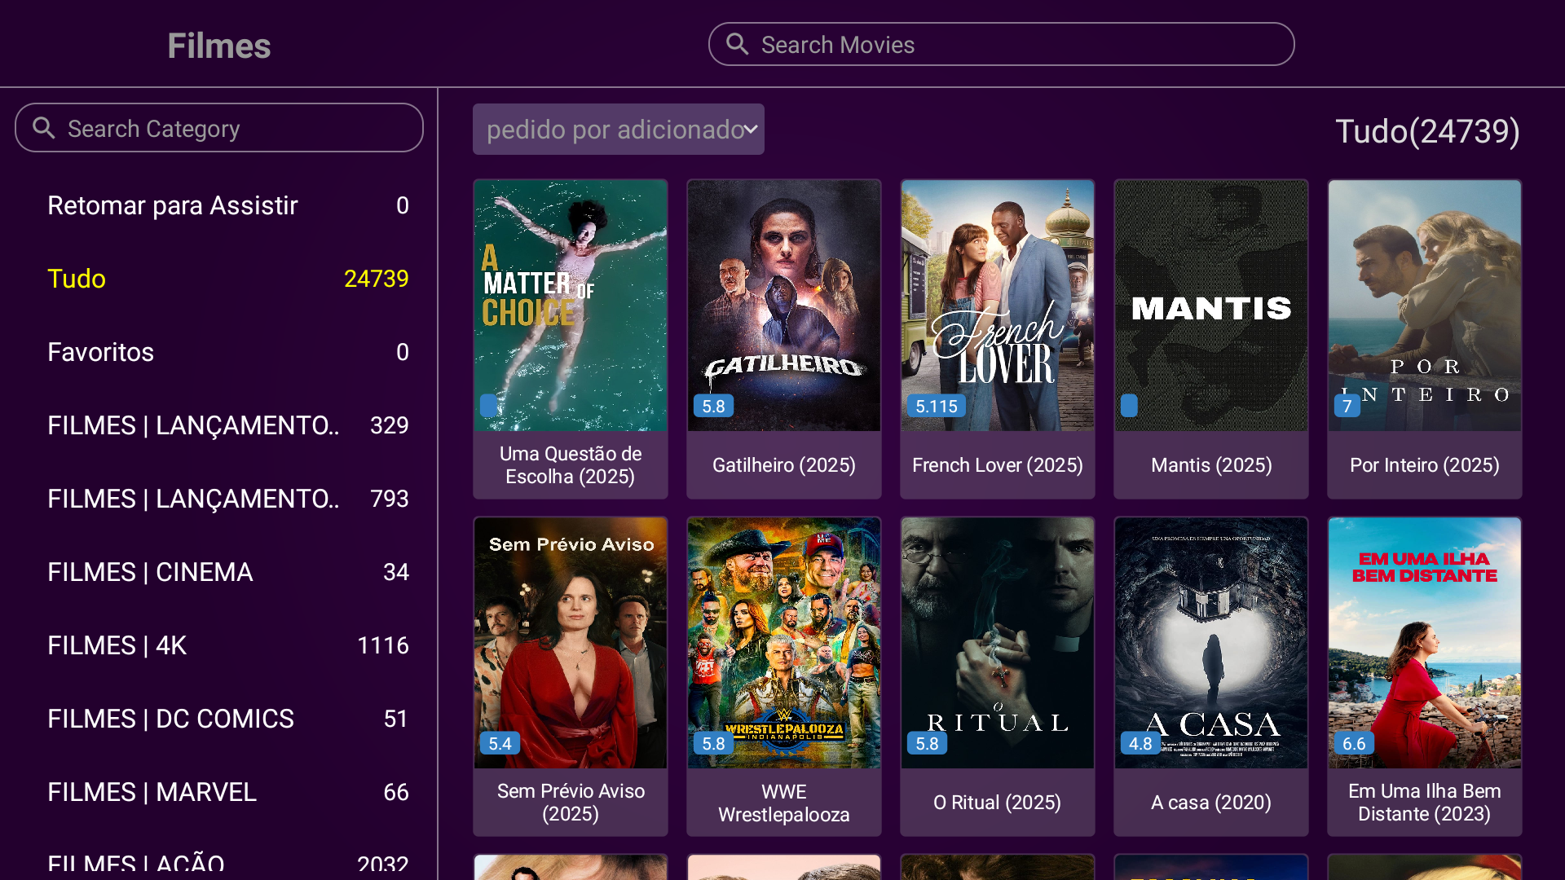Screen dimensions: 1565x880
Task: Open the O Ritual (2025) movie poster
Action: coord(997,644)
